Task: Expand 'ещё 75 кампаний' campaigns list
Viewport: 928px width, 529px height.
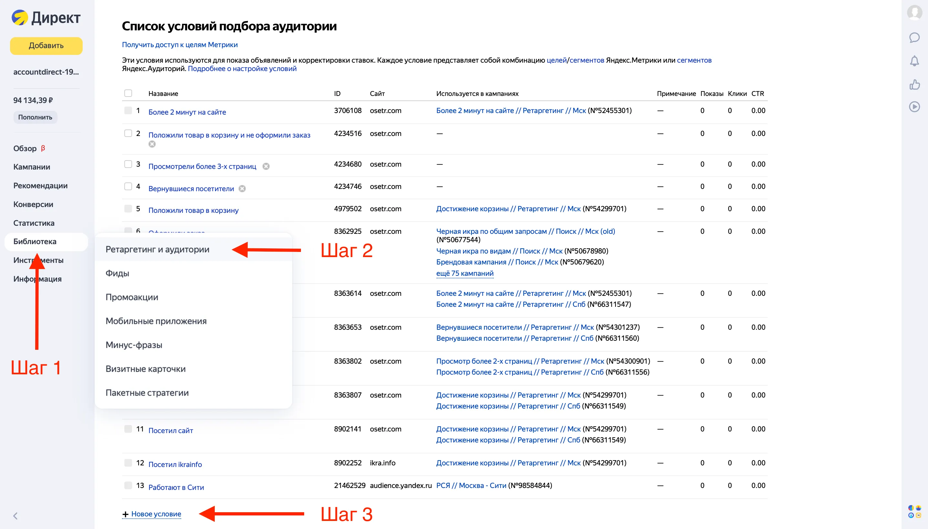Action: (x=465, y=273)
